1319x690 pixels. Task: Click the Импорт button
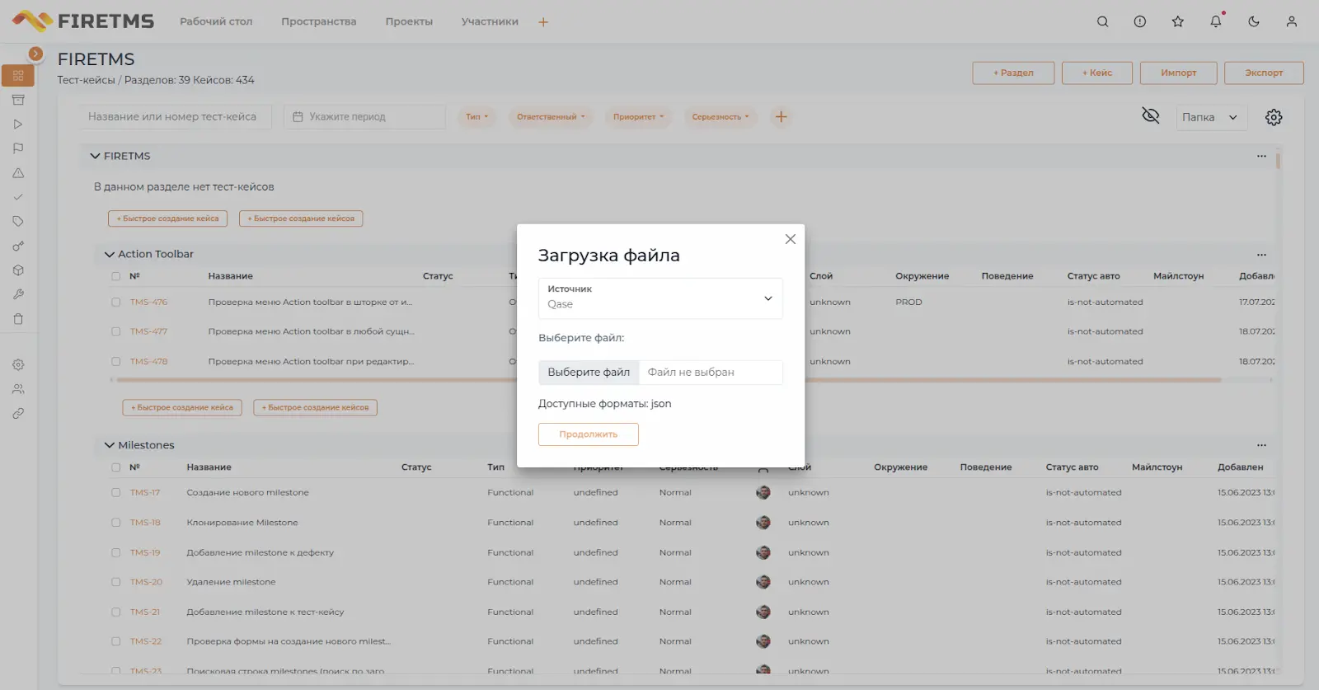[x=1179, y=73]
